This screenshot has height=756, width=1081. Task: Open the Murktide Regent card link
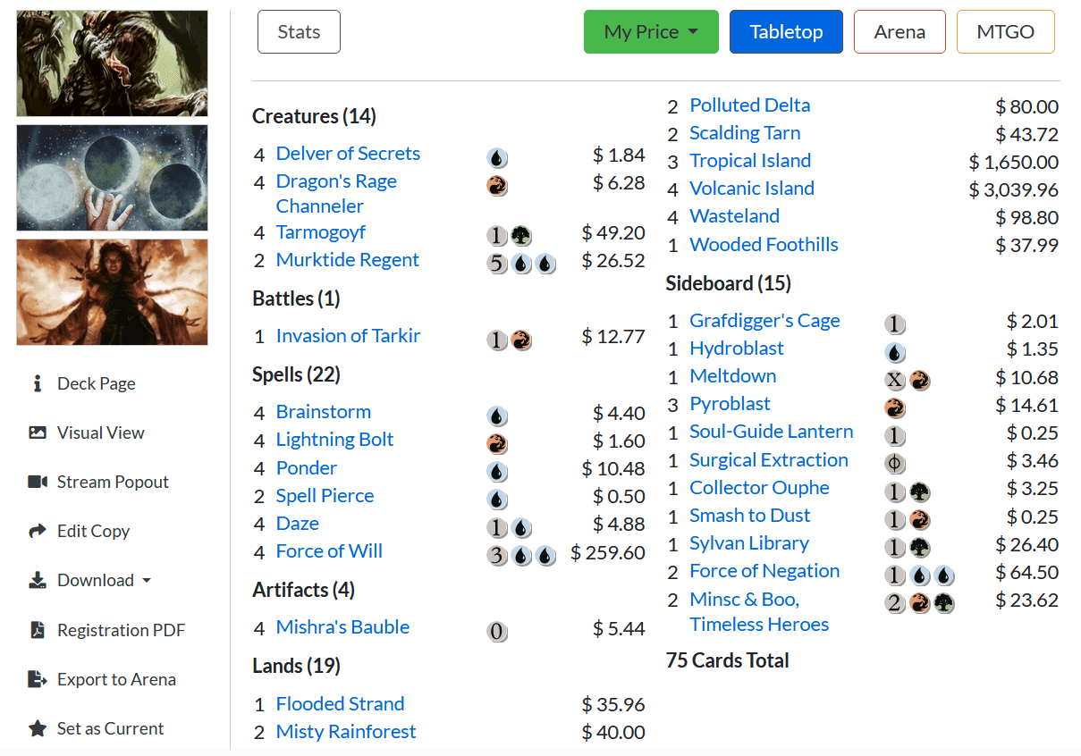click(348, 260)
